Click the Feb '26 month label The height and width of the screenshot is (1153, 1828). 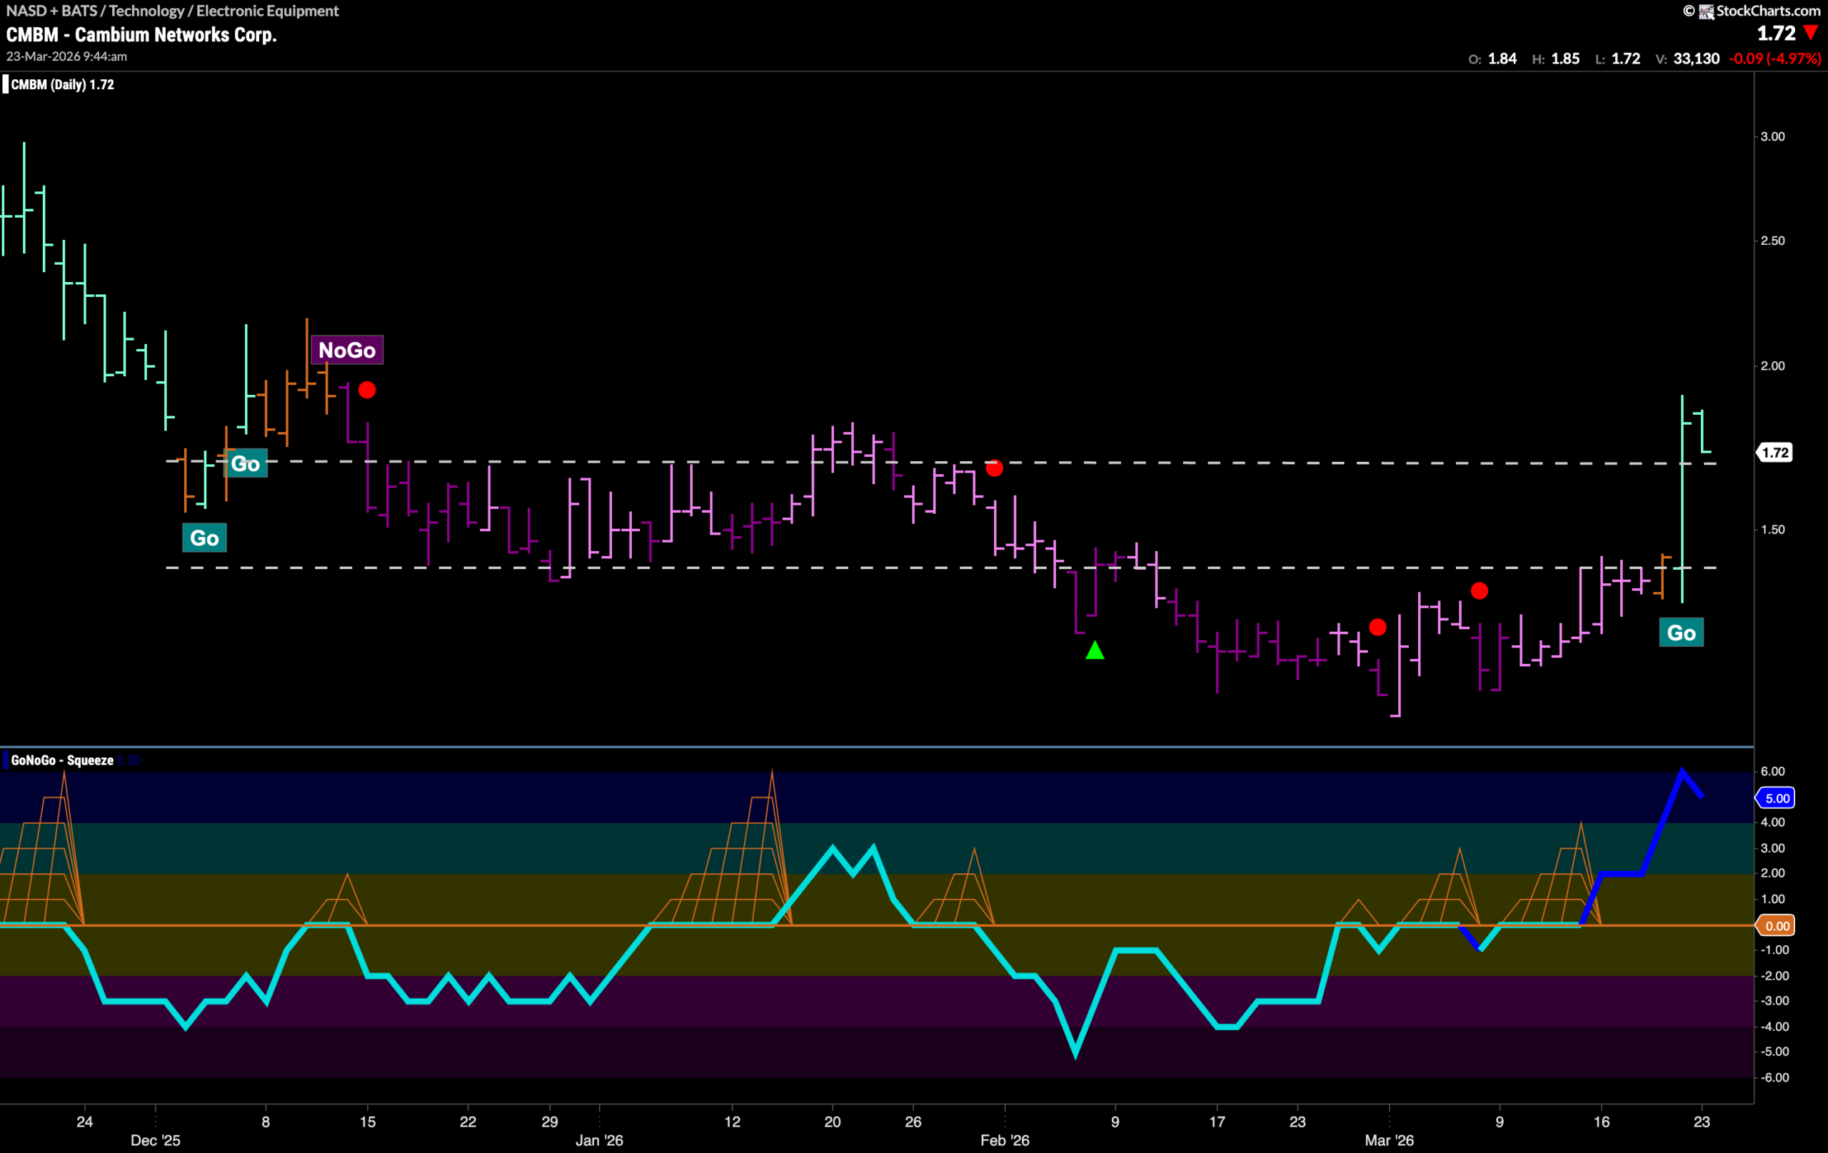1005,1140
